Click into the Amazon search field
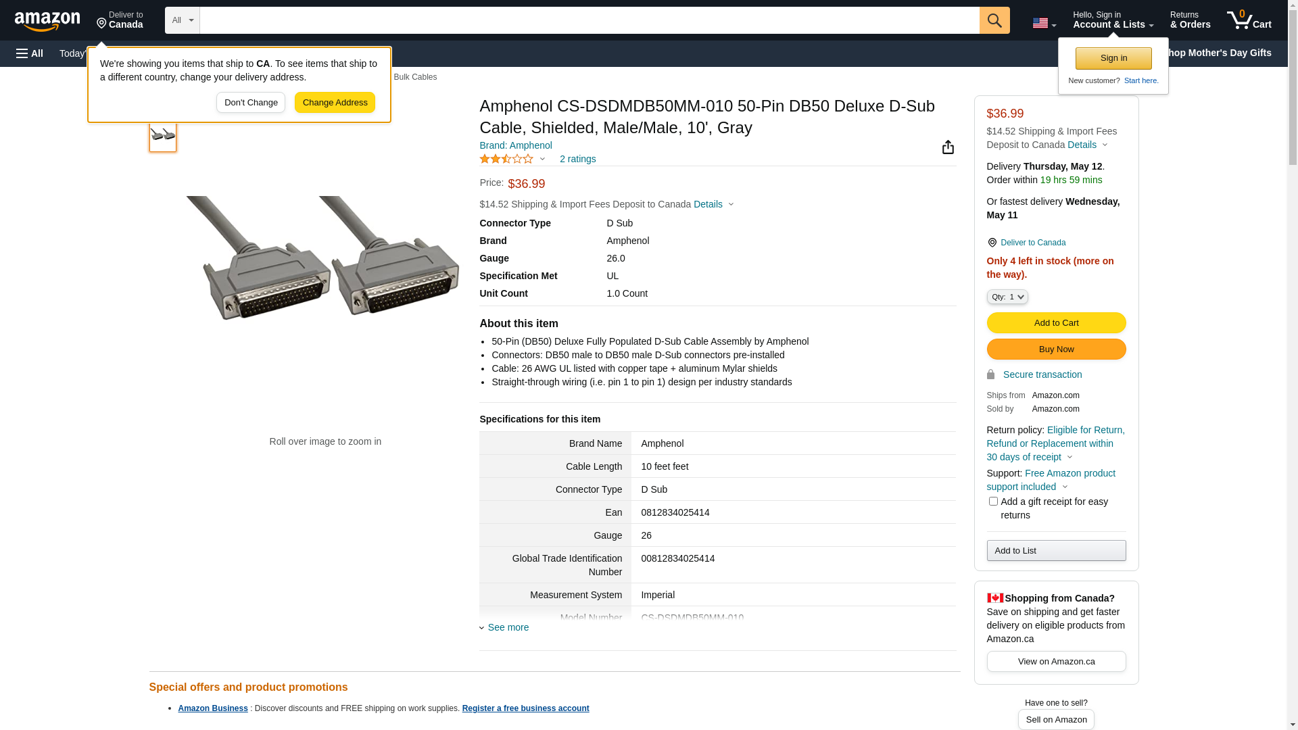The width and height of the screenshot is (1298, 730). point(589,20)
